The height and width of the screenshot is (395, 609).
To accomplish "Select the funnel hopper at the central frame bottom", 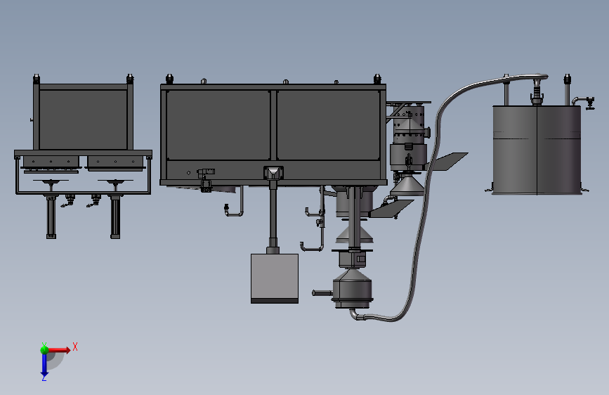I will point(273,173).
